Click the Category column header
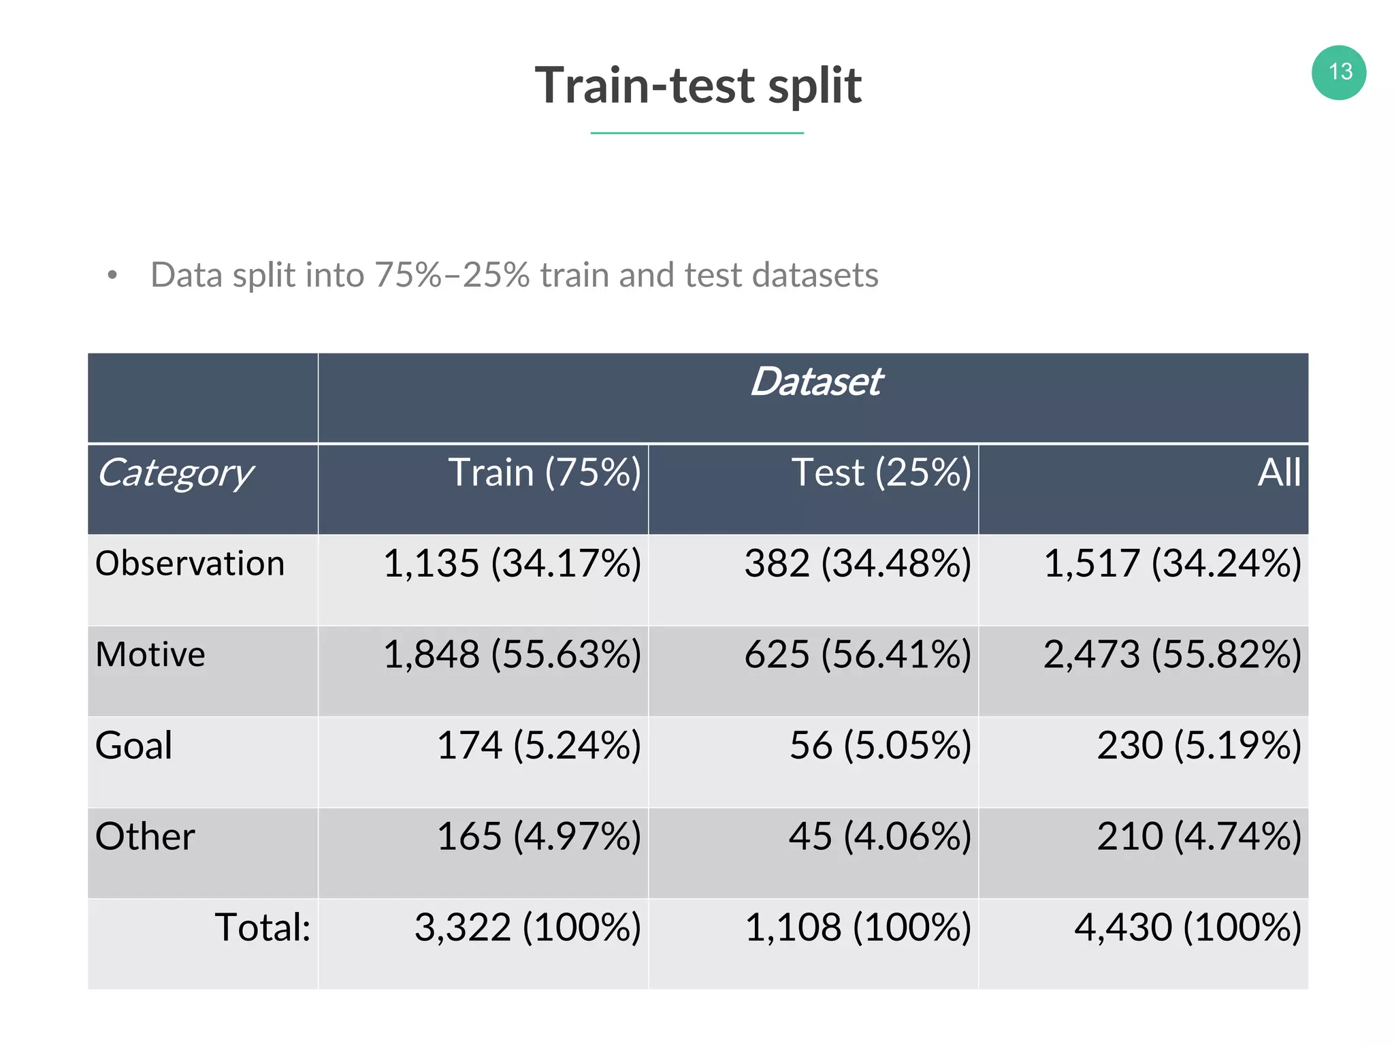The width and height of the screenshot is (1394, 1046). click(175, 473)
